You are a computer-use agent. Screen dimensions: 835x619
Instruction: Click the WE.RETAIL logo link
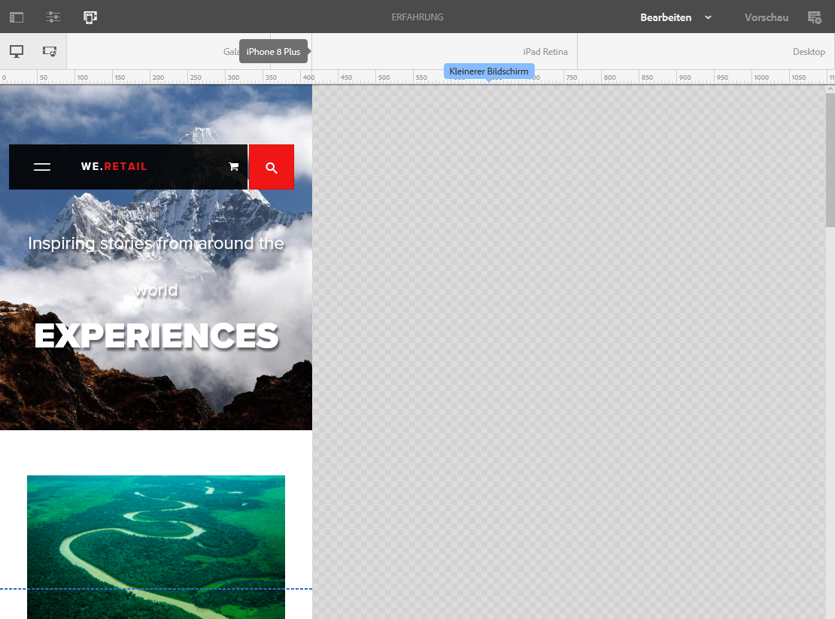(114, 166)
